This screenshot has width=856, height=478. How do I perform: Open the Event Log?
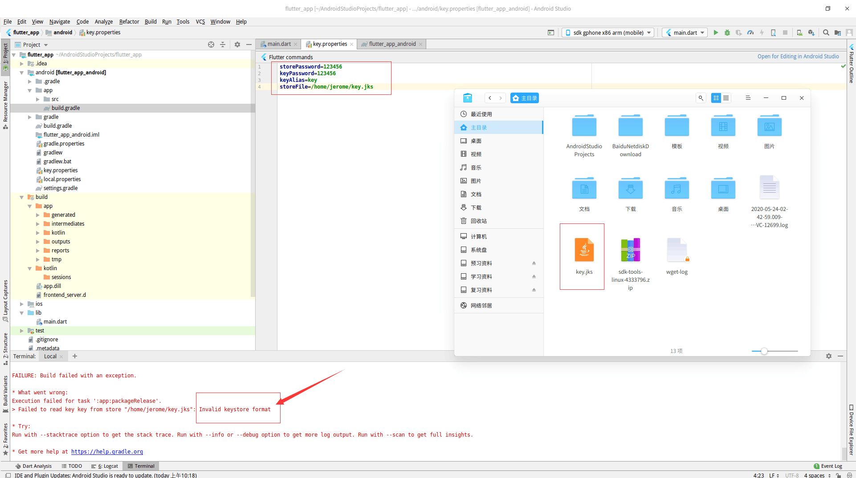(828, 466)
